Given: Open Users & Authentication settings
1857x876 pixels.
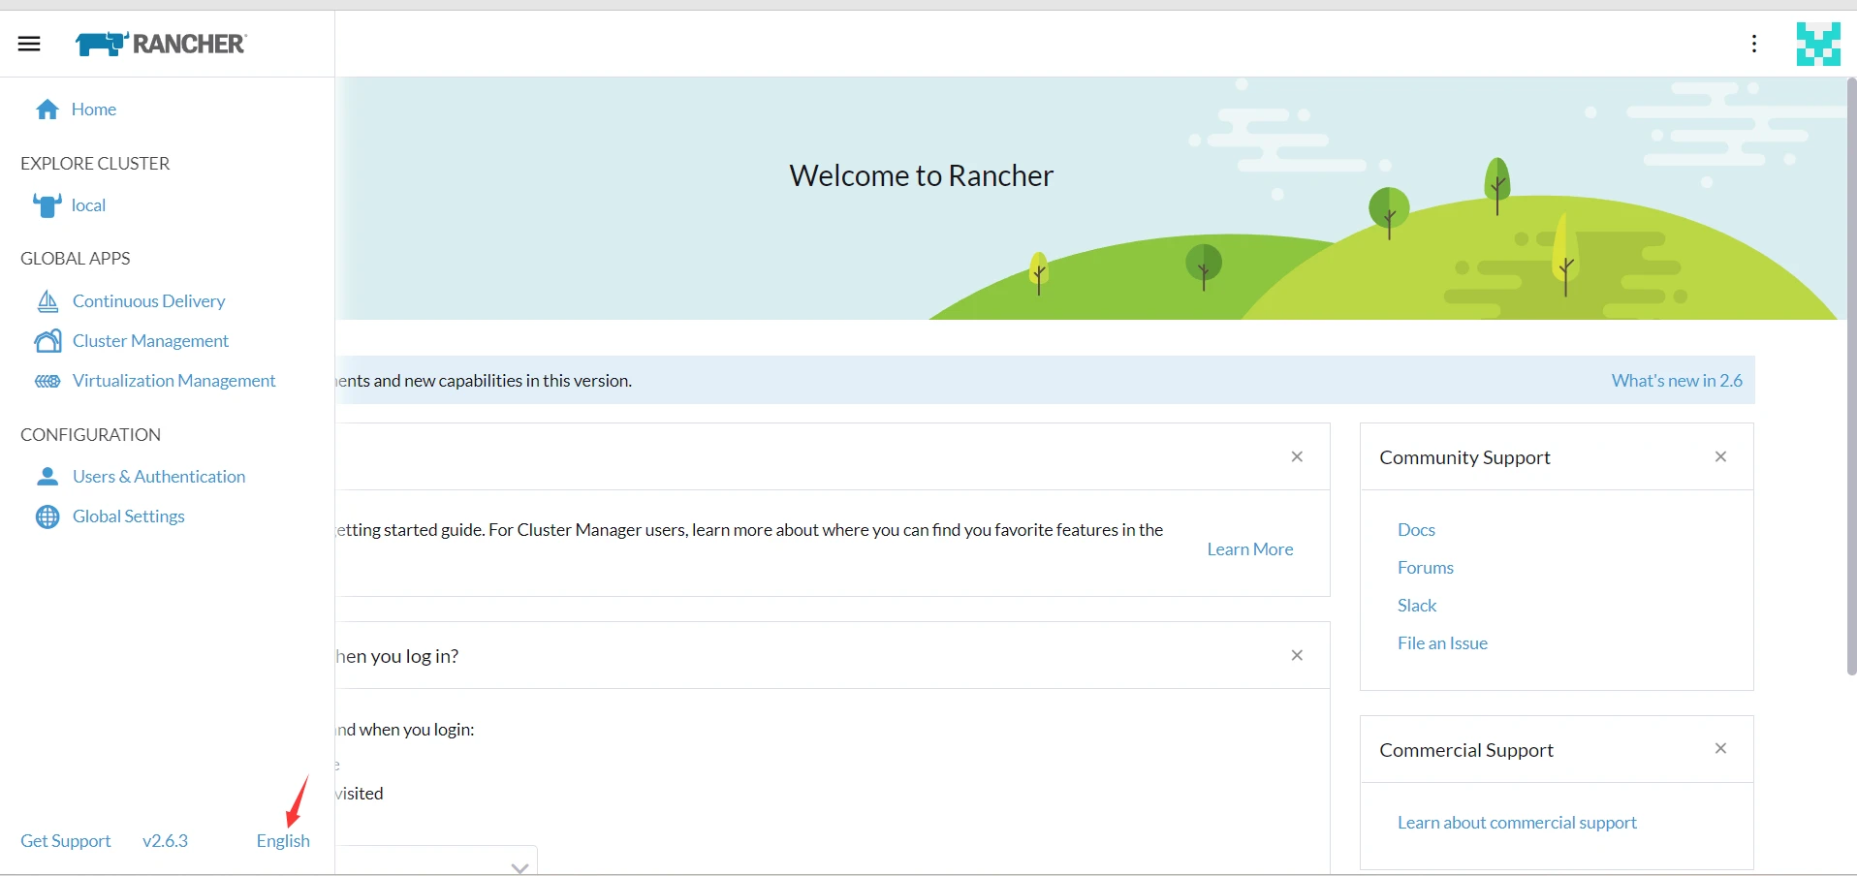Looking at the screenshot, I should 159,477.
